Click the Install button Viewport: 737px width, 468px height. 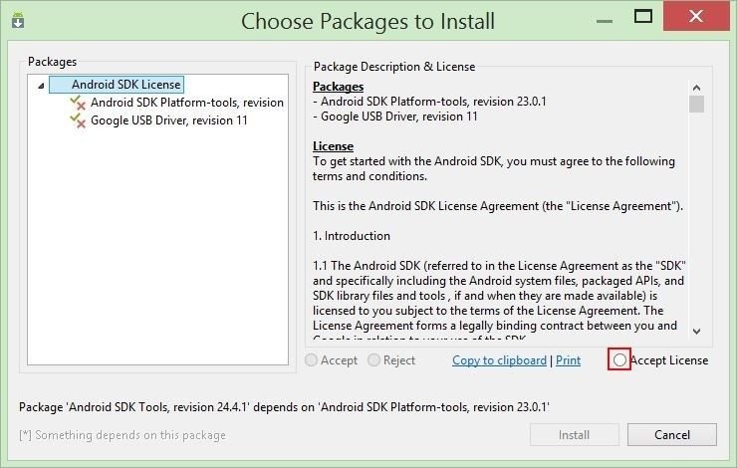pyautogui.click(x=574, y=434)
